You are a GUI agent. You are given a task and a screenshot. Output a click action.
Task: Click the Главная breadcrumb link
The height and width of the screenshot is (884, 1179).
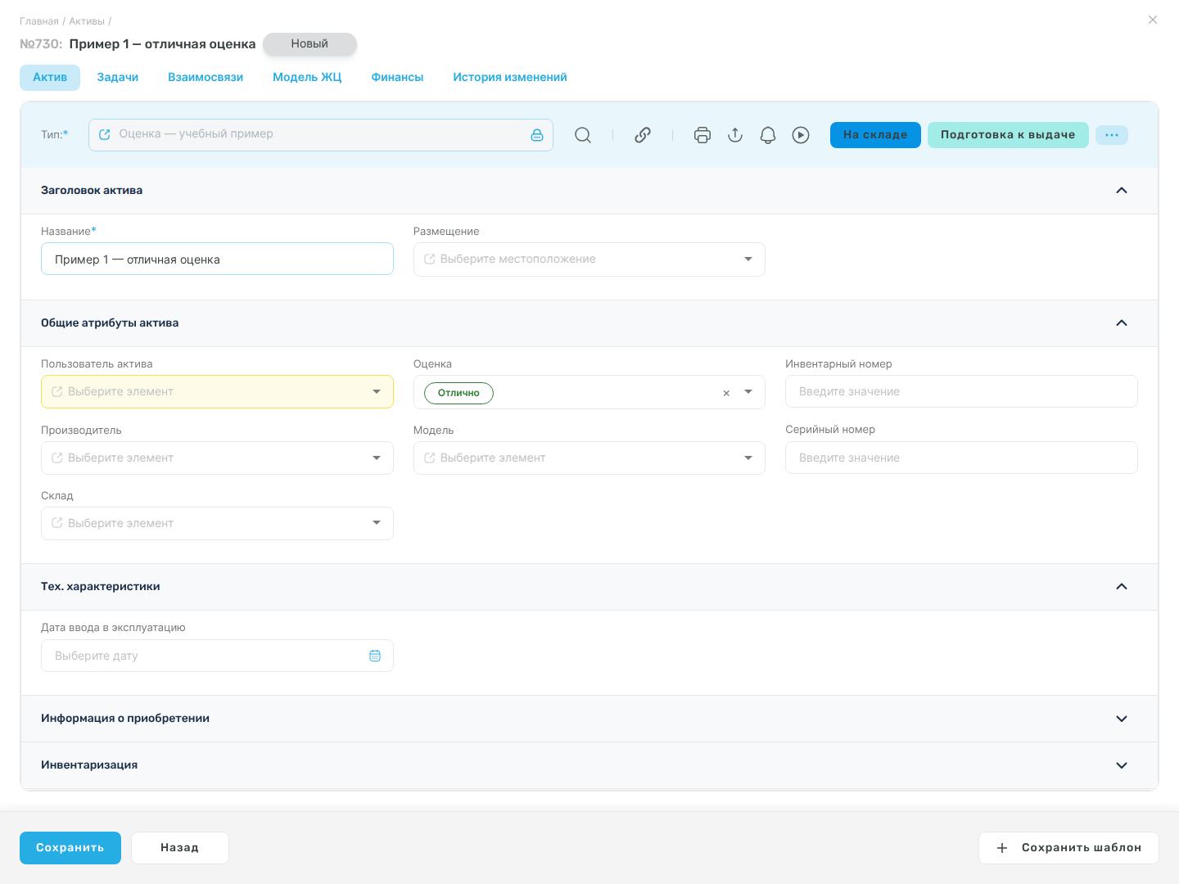[x=39, y=21]
